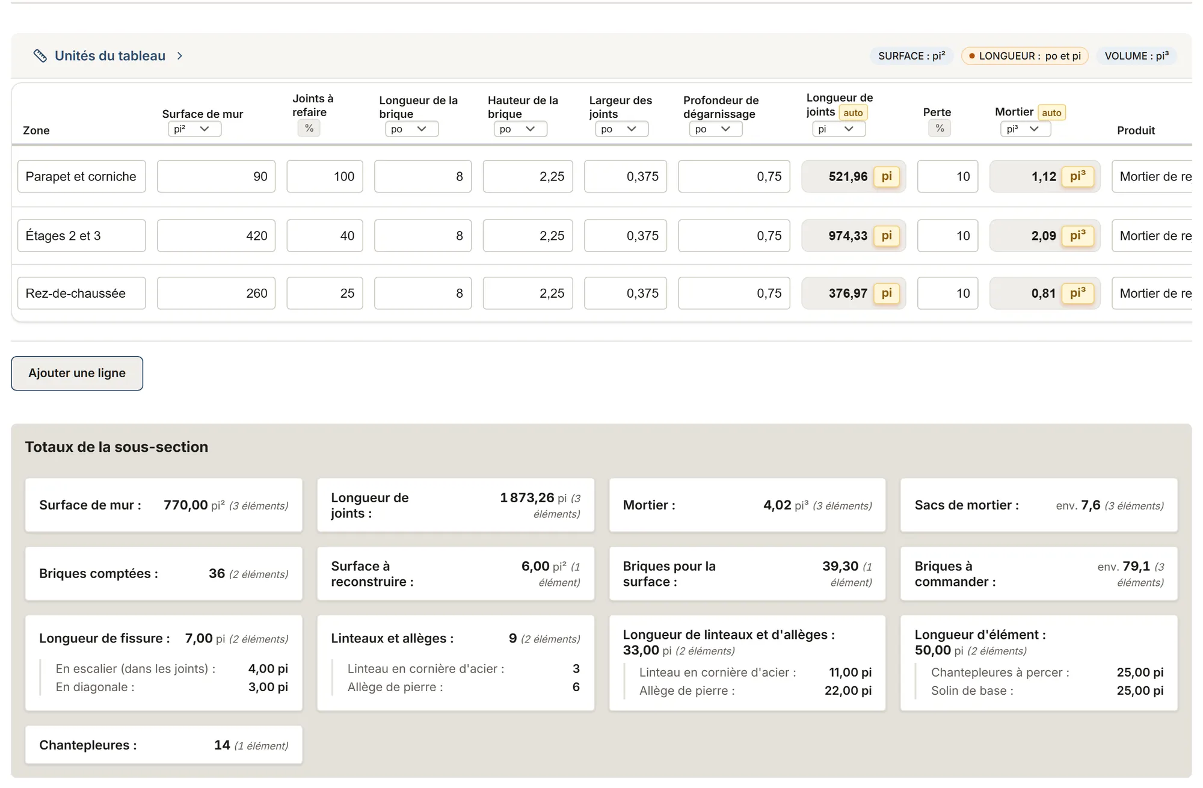Click the Produit column header
This screenshot has height=788, width=1203.
coord(1136,131)
